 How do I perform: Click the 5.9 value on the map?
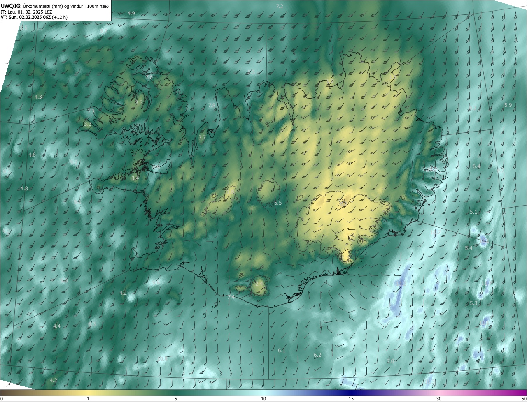coord(508,105)
